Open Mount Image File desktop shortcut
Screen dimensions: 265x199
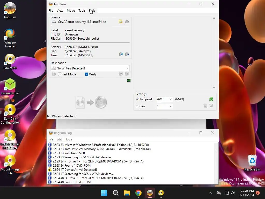coord(10,165)
